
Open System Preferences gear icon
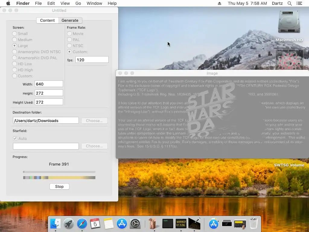135,224
